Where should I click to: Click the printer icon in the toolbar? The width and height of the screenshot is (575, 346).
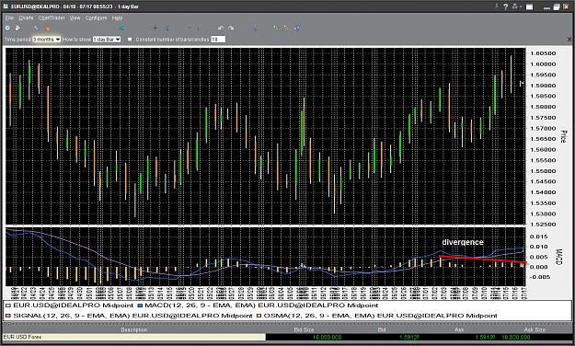pyautogui.click(x=17, y=29)
